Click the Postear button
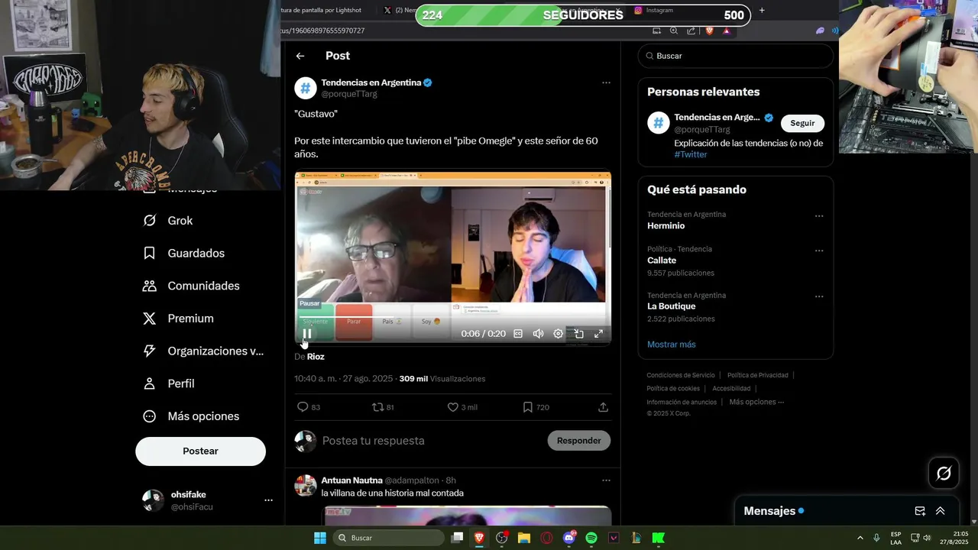 (200, 451)
